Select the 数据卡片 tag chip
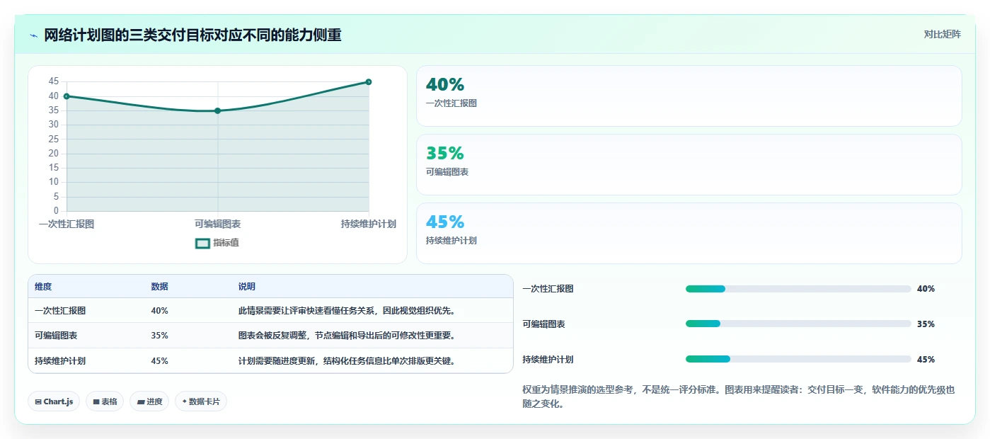The width and height of the screenshot is (990, 439). point(201,401)
